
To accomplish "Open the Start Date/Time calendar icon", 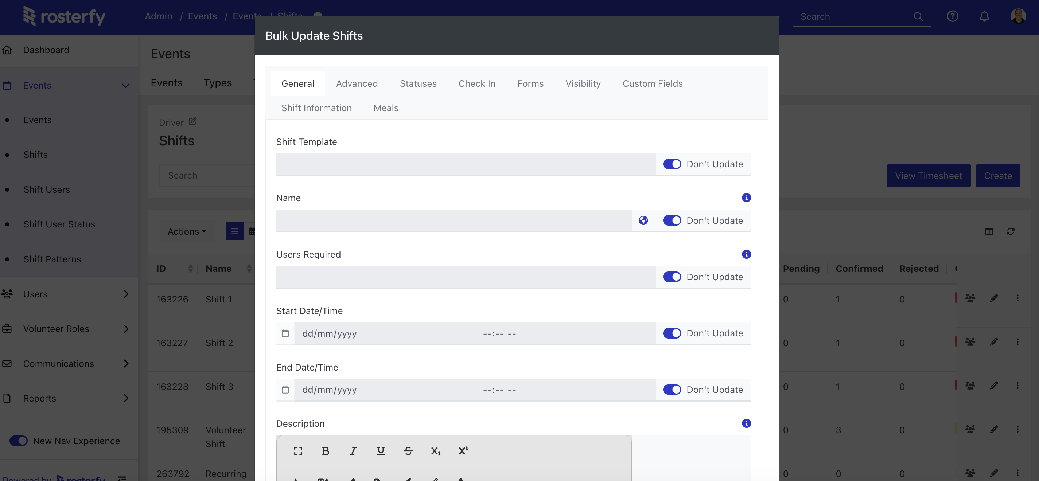I will tap(285, 333).
